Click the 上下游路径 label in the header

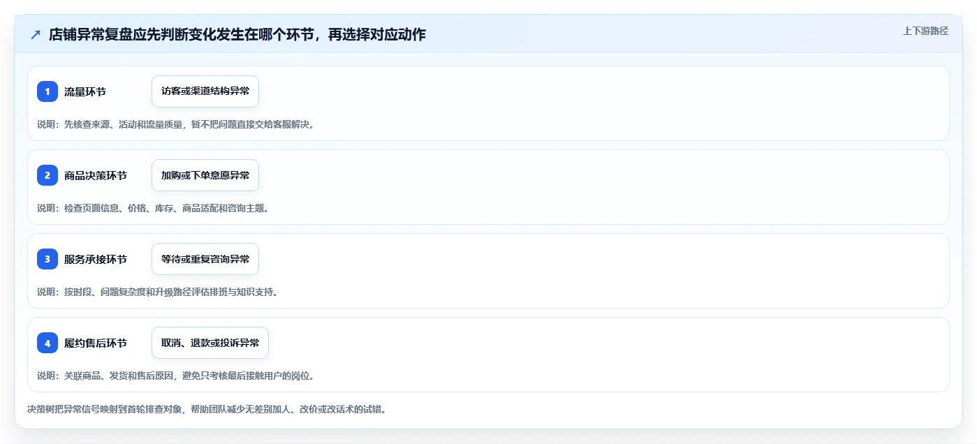(x=925, y=31)
